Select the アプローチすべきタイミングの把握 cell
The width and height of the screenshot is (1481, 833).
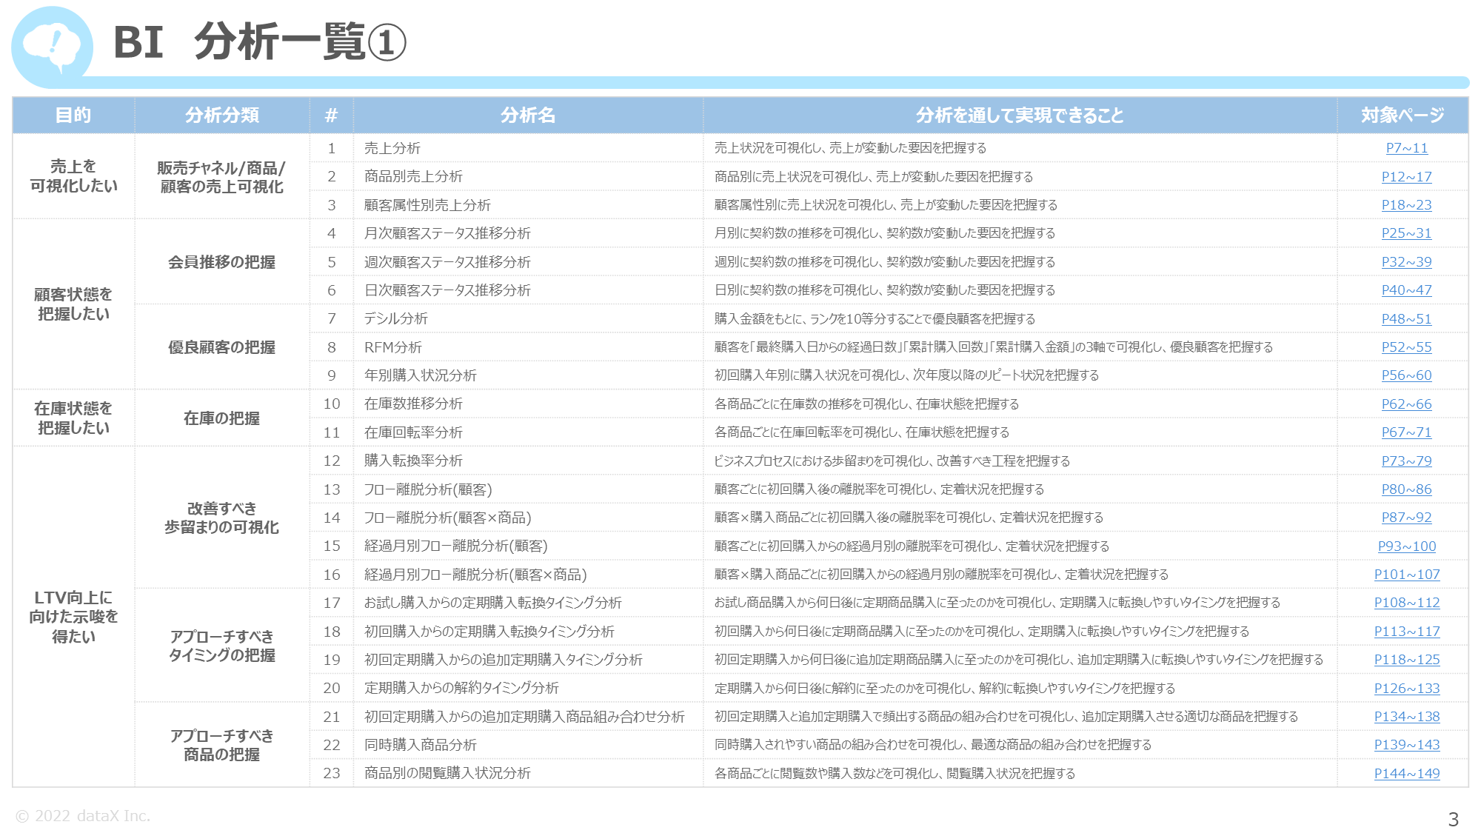(222, 646)
